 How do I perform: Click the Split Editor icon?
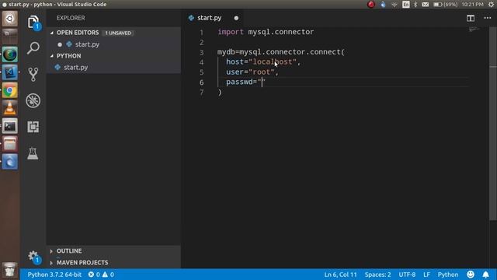click(x=471, y=18)
